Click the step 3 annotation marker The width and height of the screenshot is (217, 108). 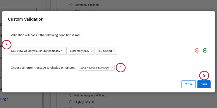coord(7,45)
